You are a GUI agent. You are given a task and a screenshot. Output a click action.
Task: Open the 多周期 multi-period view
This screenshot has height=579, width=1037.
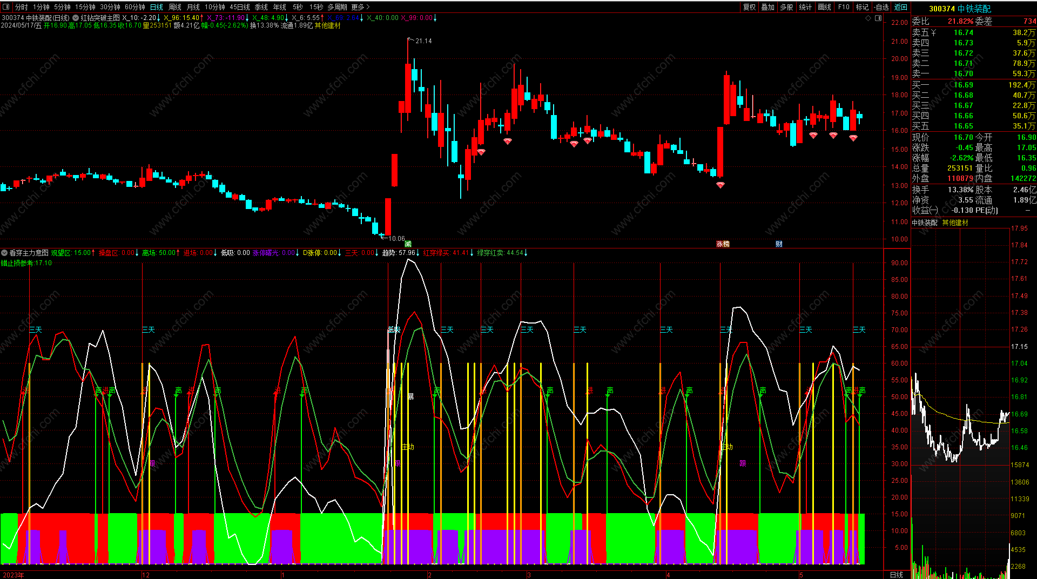click(337, 7)
